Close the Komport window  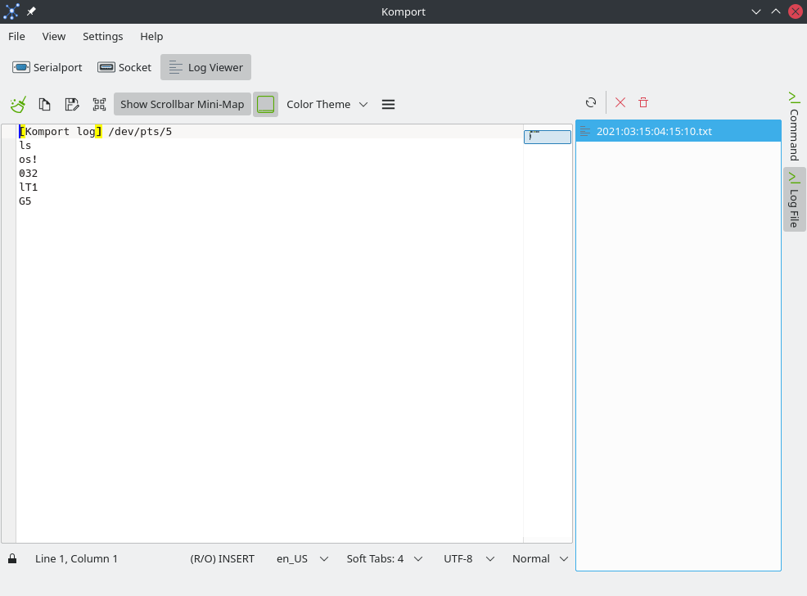pyautogui.click(x=796, y=11)
